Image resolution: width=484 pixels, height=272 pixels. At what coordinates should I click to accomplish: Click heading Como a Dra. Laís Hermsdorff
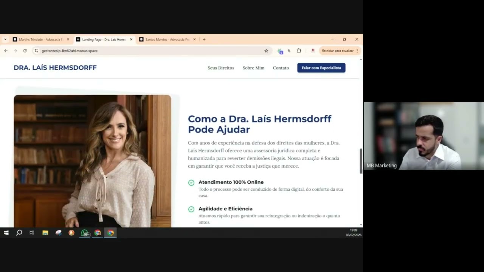(x=259, y=124)
